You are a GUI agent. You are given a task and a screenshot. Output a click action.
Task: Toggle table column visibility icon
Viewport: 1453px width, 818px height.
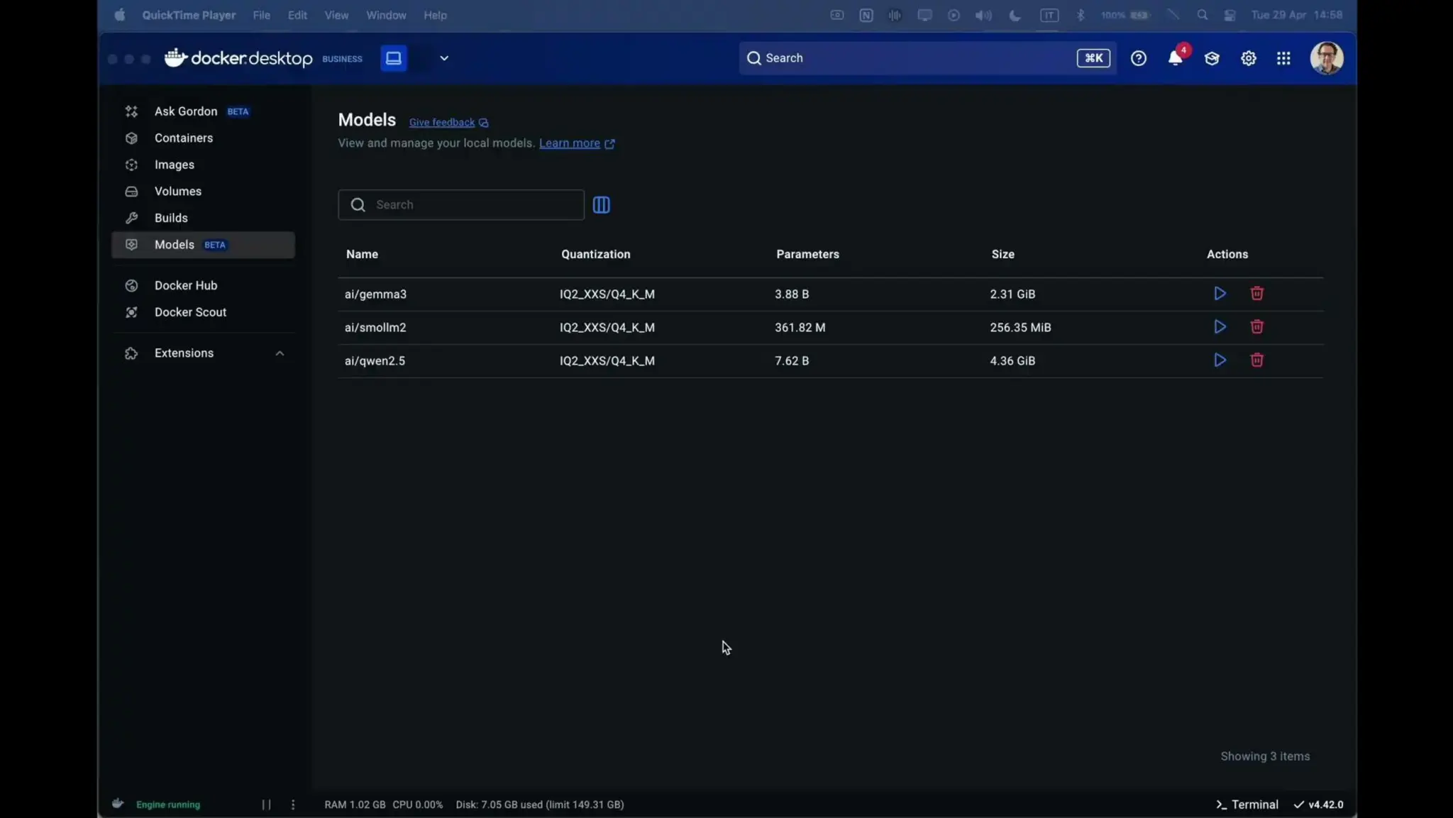[x=601, y=205]
